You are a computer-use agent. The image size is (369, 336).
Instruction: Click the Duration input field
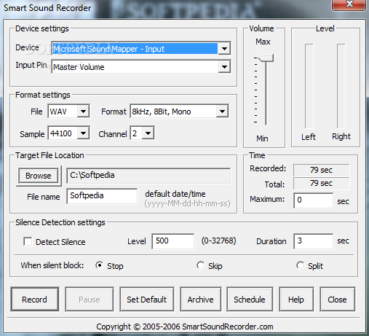coord(314,241)
